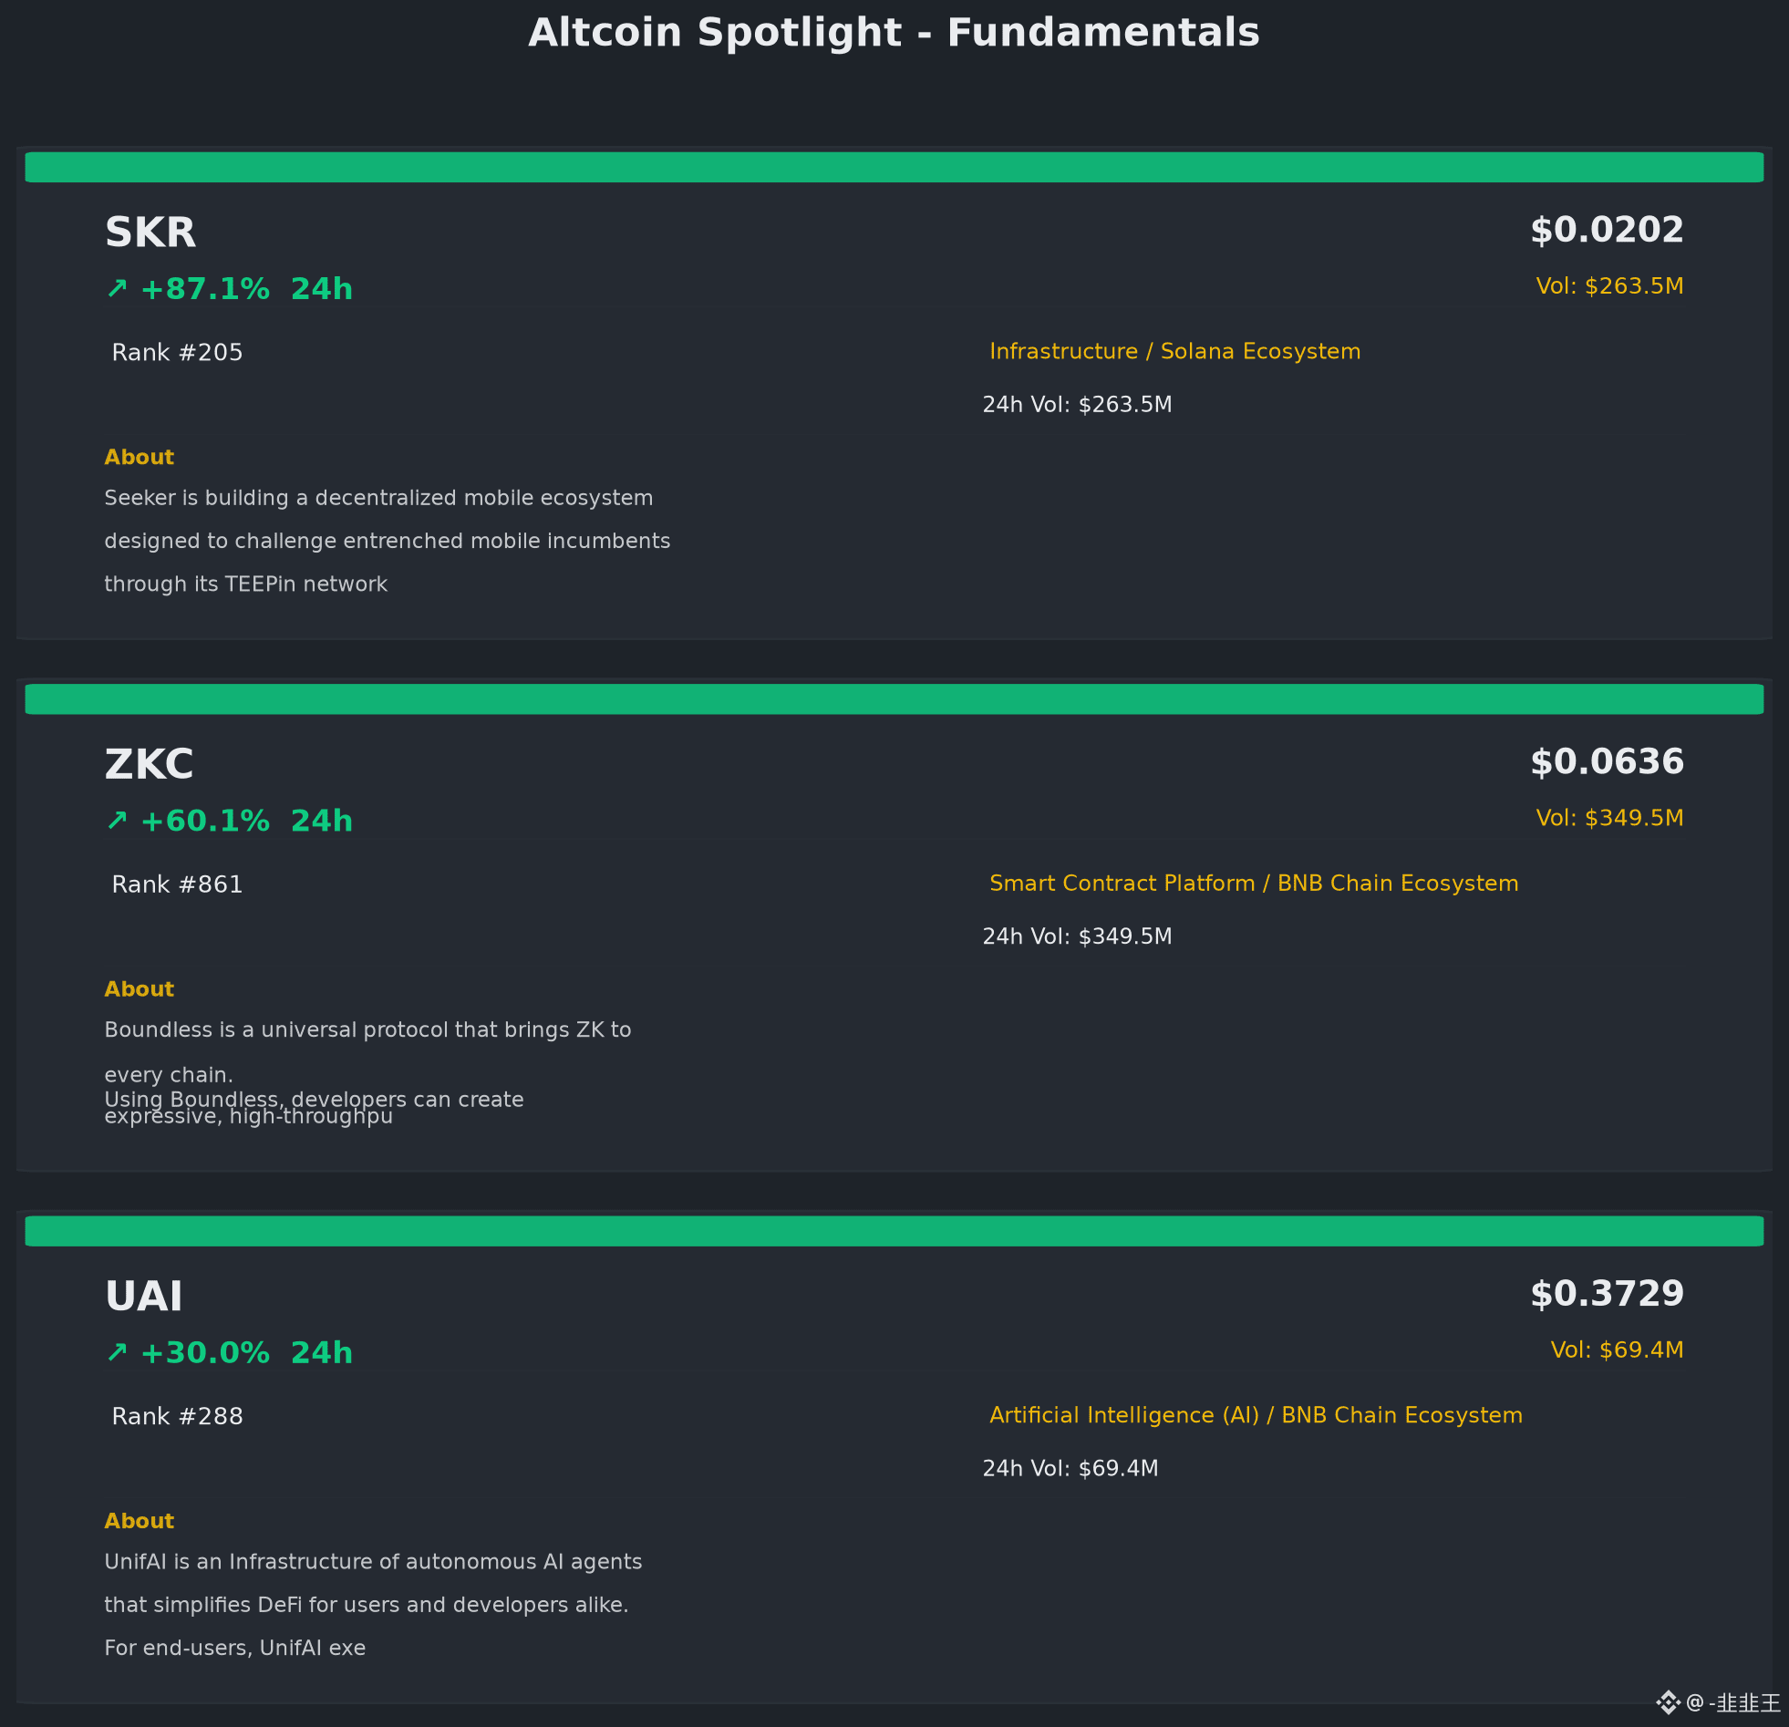Select the SKR ticker heading
This screenshot has width=1789, height=1727.
150,233
